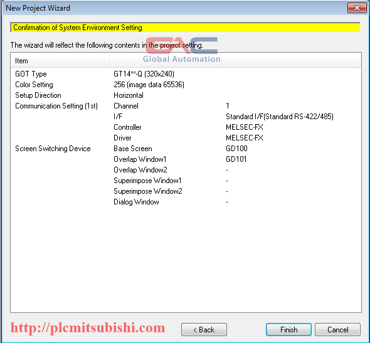The height and width of the screenshot is (343, 370).
Task: Click the Base Screen GD100 value
Action: coord(236,149)
